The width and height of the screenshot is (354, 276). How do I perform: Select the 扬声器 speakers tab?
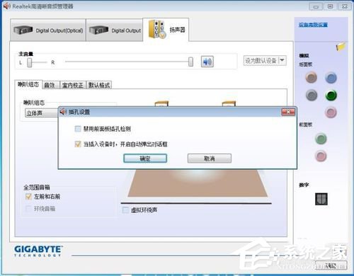point(166,30)
